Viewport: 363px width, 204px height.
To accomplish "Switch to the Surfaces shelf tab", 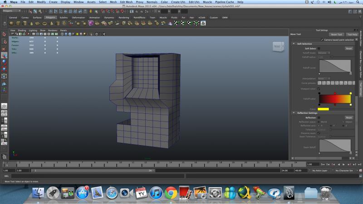I will [x=37, y=17].
